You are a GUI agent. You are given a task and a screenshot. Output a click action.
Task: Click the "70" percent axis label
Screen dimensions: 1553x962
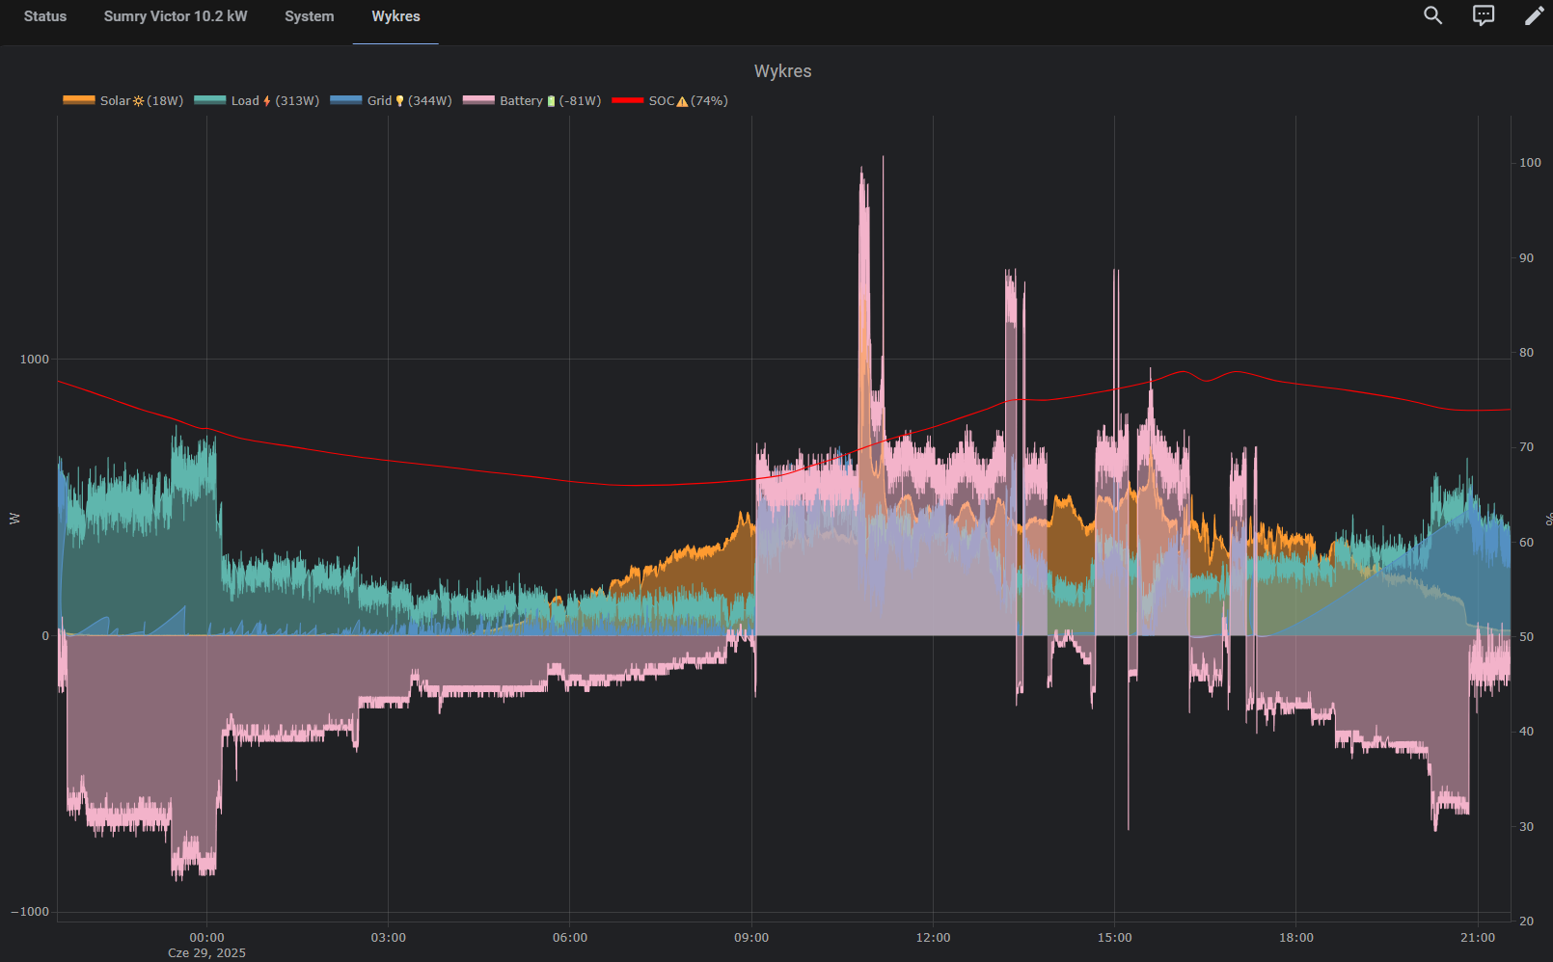point(1527,447)
